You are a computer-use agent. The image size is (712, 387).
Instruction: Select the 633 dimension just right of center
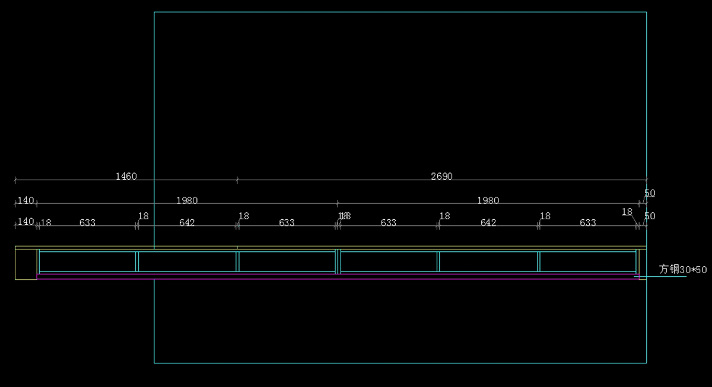388,223
